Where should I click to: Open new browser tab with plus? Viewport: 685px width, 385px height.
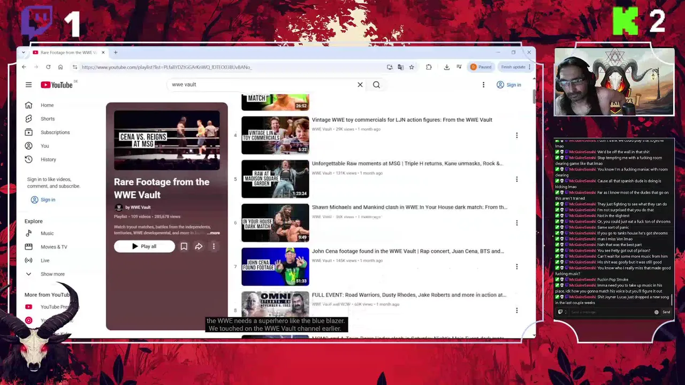click(116, 52)
